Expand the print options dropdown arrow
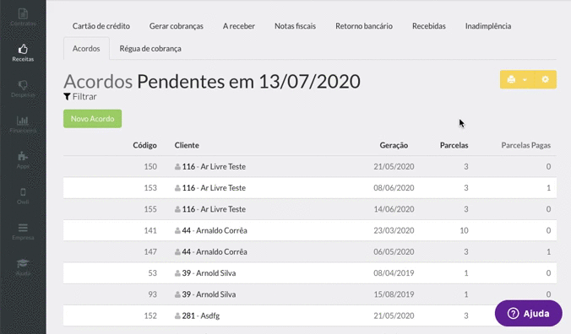The height and width of the screenshot is (334, 571). [x=525, y=79]
